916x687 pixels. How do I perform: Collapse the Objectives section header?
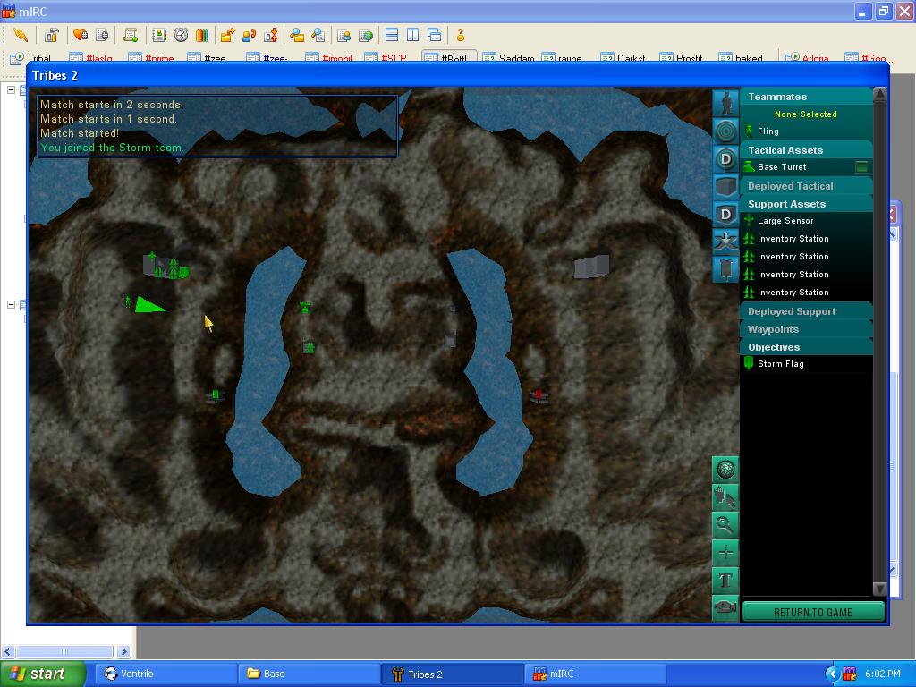pyautogui.click(x=806, y=347)
